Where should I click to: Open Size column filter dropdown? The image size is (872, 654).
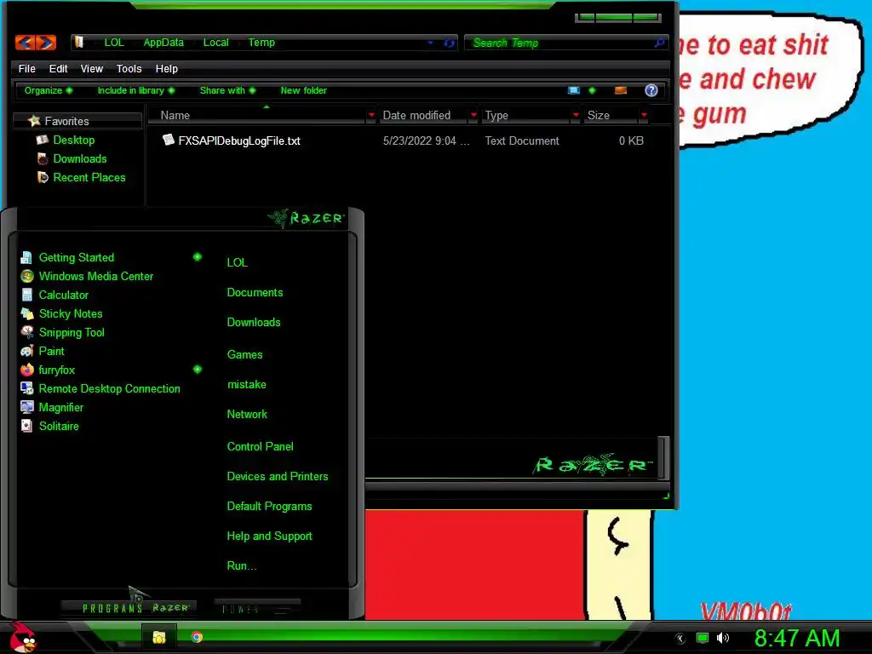click(x=644, y=115)
